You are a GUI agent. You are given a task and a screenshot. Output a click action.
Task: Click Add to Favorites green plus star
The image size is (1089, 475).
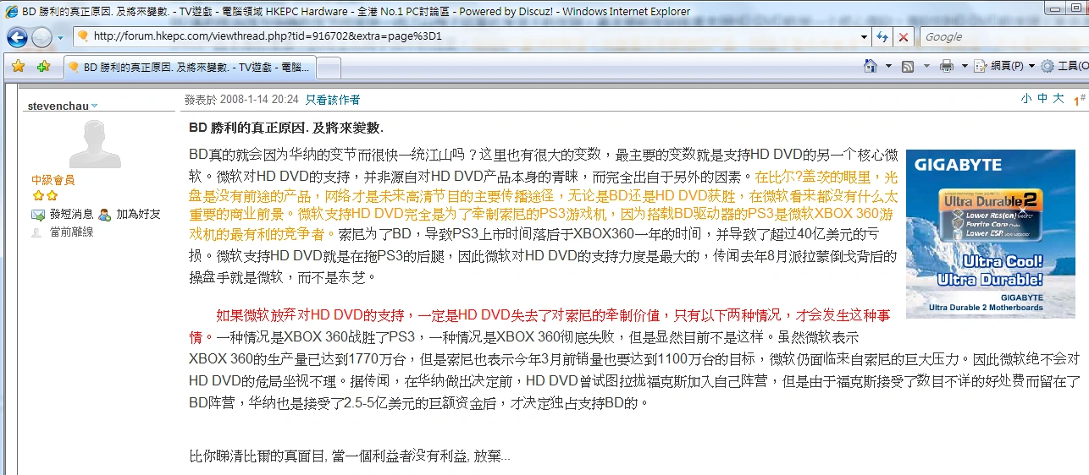point(44,66)
